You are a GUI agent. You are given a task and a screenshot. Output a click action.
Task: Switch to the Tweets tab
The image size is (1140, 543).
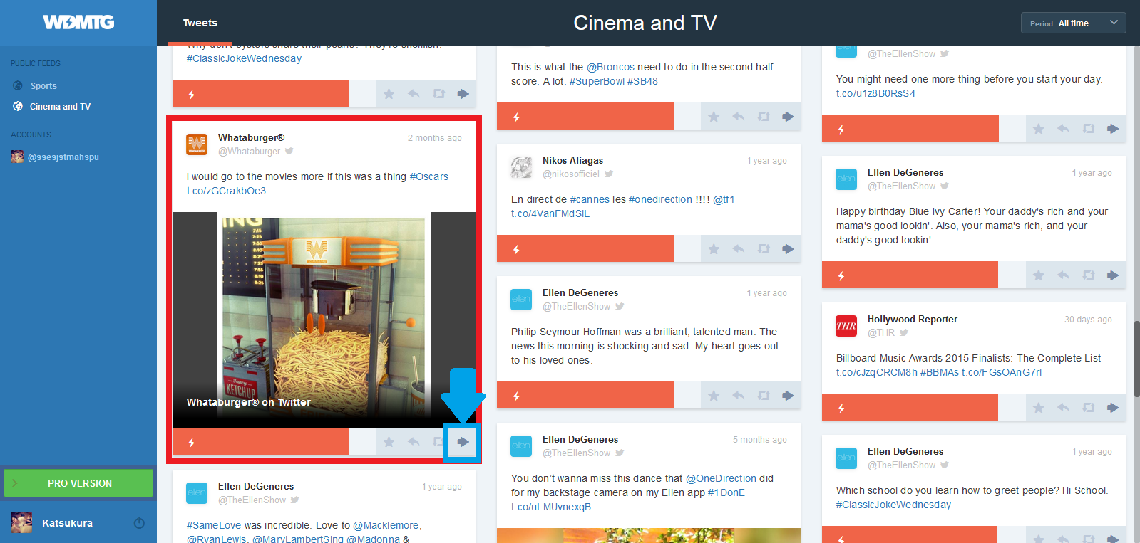click(200, 23)
